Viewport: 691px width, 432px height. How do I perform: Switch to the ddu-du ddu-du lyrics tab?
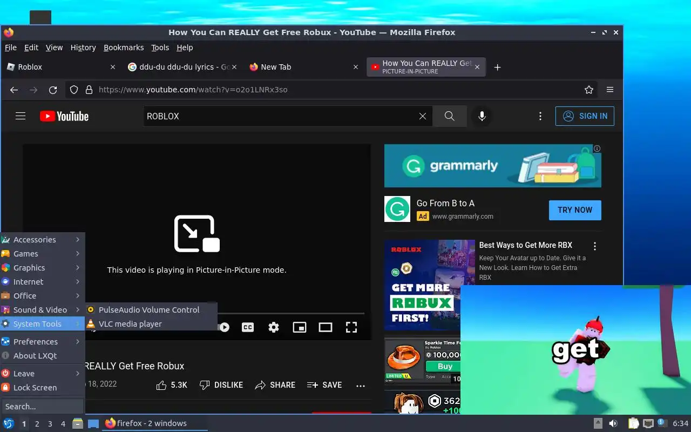[x=182, y=67]
